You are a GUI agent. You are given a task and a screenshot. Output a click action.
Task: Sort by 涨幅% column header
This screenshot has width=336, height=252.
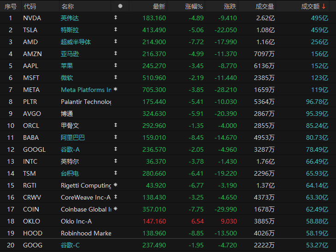point(194,6)
